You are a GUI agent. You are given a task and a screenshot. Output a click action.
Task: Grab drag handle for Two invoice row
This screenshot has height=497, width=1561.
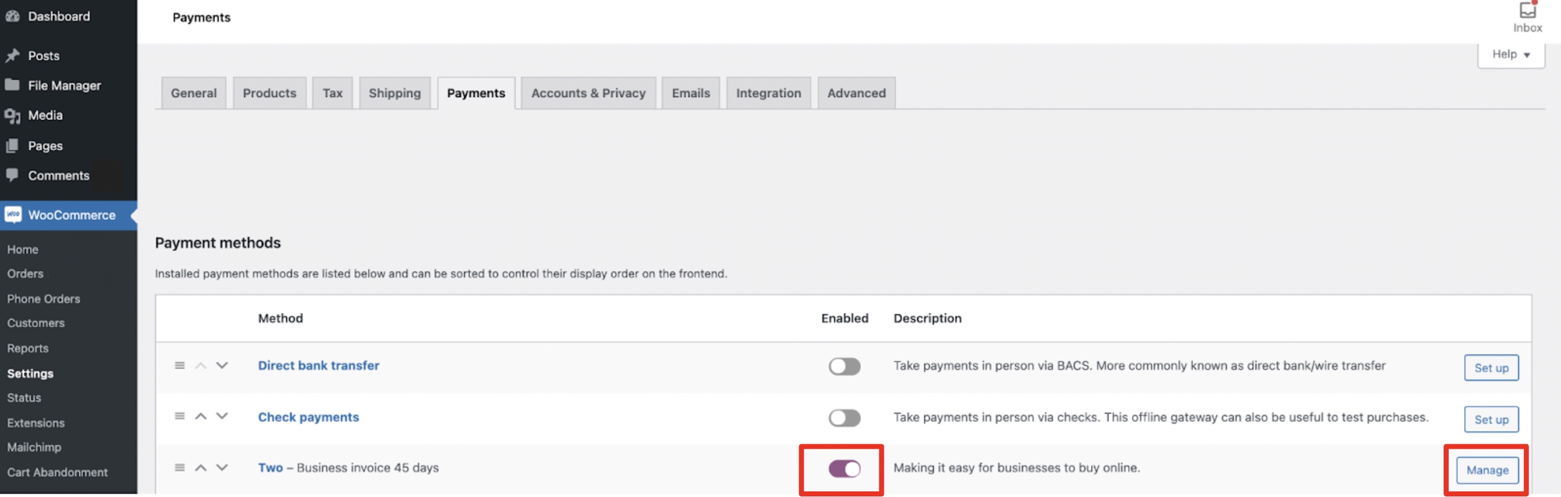(179, 467)
